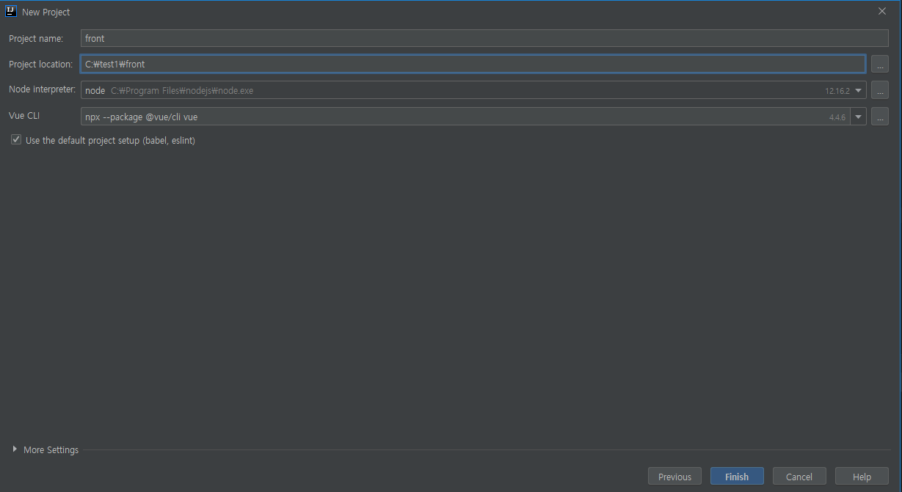This screenshot has height=492, width=902.
Task: Click the Vue CLI package text field
Action: 465,117
